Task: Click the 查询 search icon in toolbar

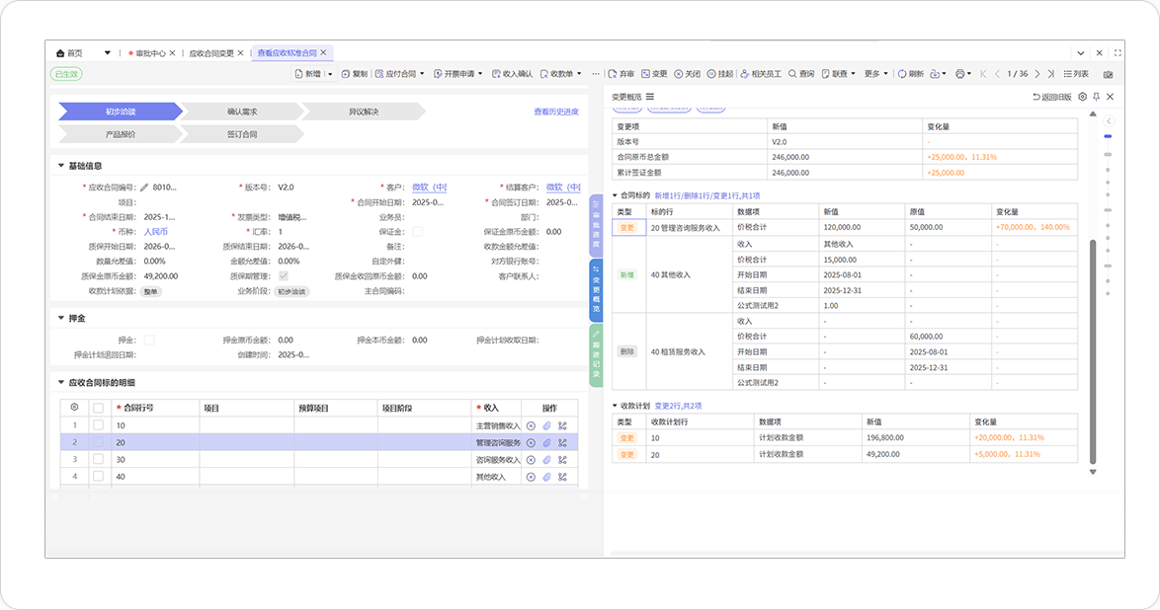Action: point(792,74)
